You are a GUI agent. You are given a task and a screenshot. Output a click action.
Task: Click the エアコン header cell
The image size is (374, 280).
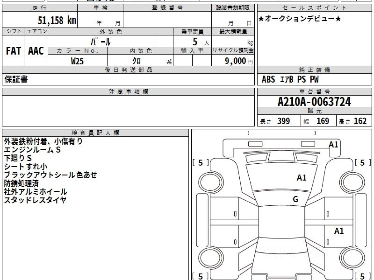tap(36, 31)
